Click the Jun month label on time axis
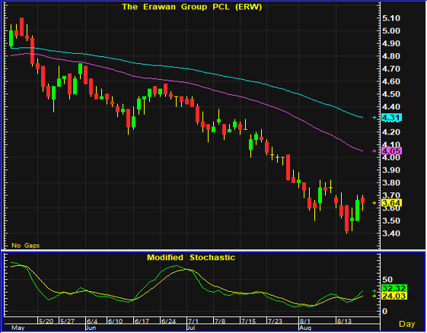This screenshot has height=333, width=427. (91, 328)
